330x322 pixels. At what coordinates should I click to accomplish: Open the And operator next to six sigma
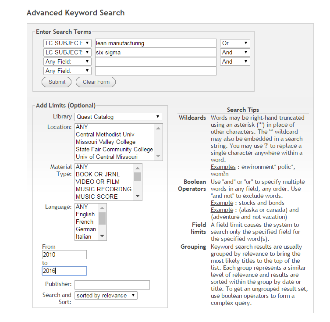[235, 52]
